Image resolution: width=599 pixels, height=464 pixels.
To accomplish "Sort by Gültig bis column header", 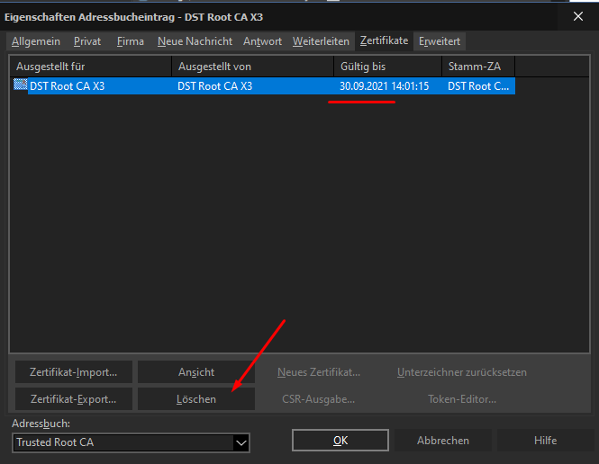I will [387, 67].
